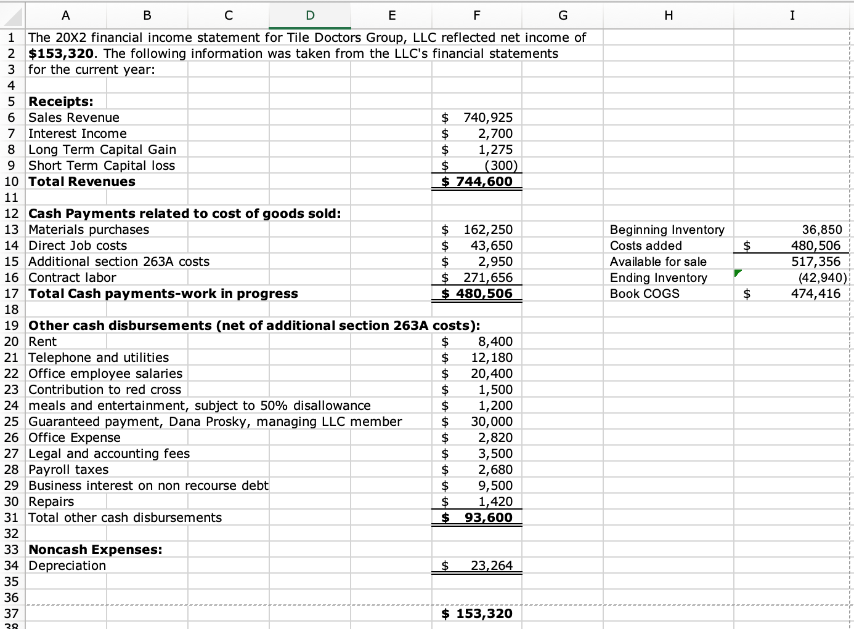
Task: Select Business interest on non recourse debt
Action: point(148,486)
